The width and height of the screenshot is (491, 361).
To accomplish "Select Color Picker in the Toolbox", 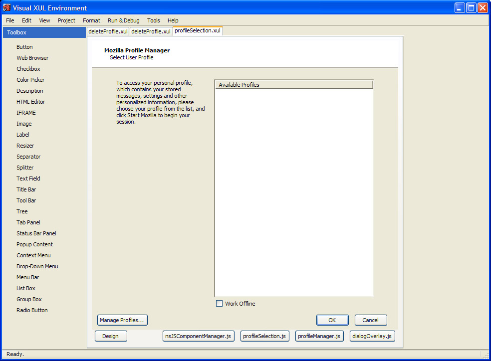I will click(31, 80).
